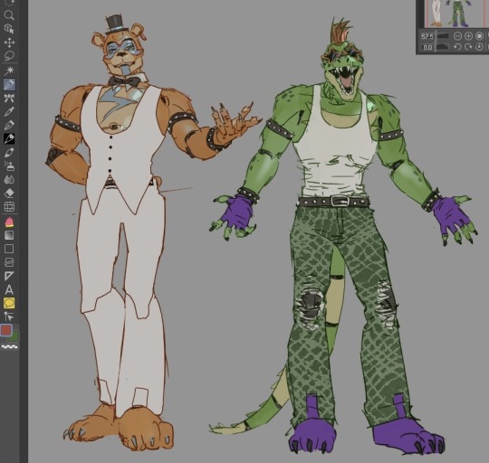Click the Navigator zoom slider
The width and height of the screenshot is (489, 463).
443,36
